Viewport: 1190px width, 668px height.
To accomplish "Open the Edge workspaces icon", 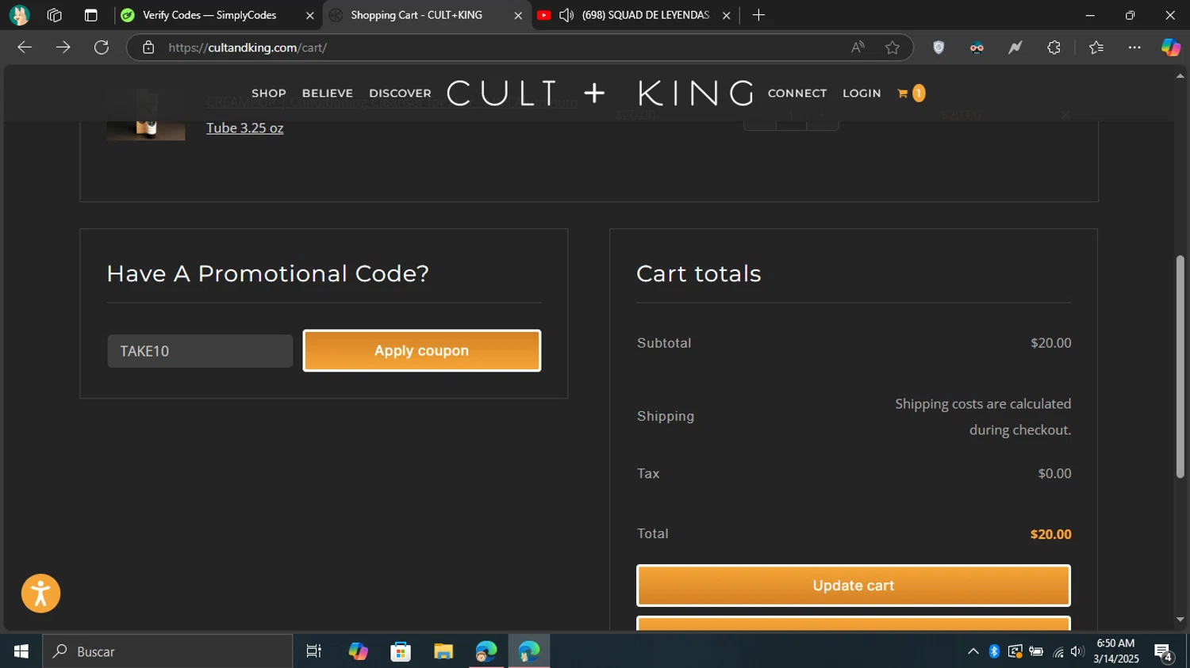I will [55, 15].
